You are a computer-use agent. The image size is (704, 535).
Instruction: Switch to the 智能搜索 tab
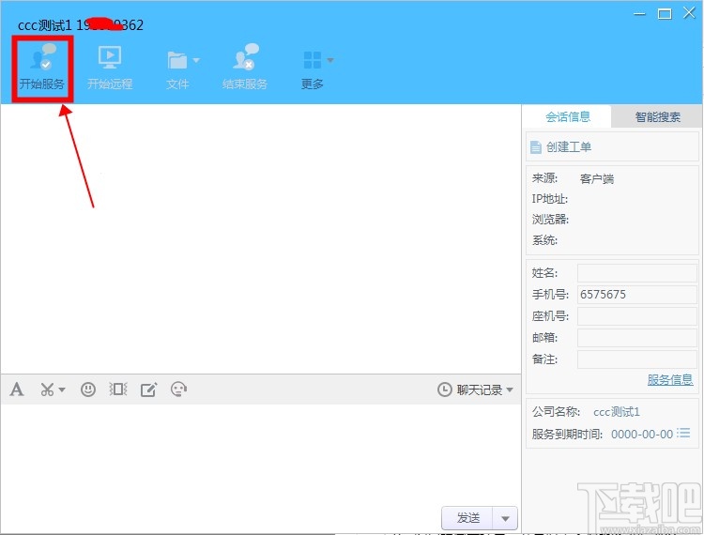click(657, 116)
